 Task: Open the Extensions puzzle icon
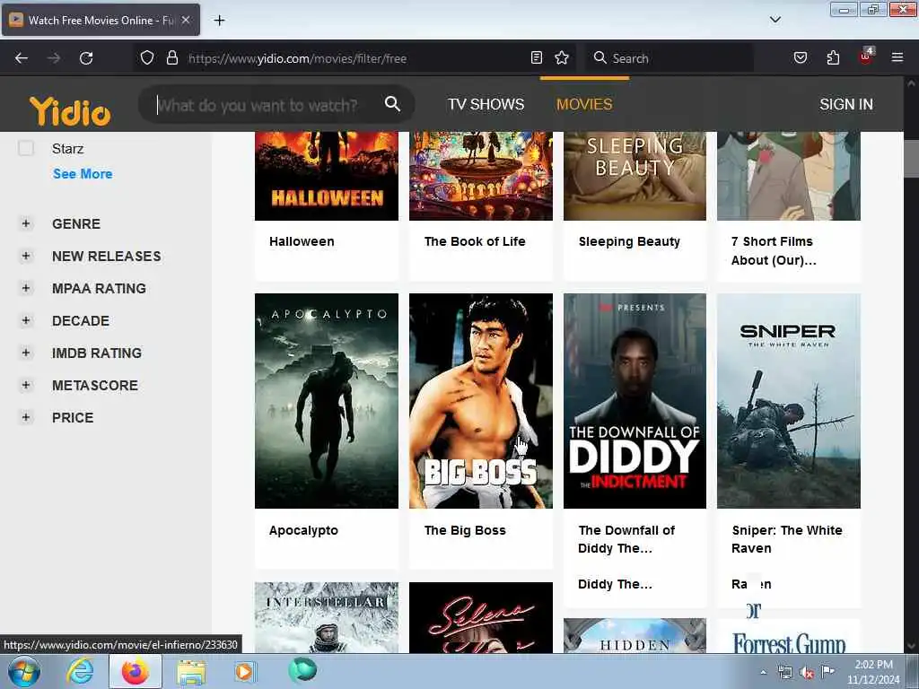[x=833, y=57]
